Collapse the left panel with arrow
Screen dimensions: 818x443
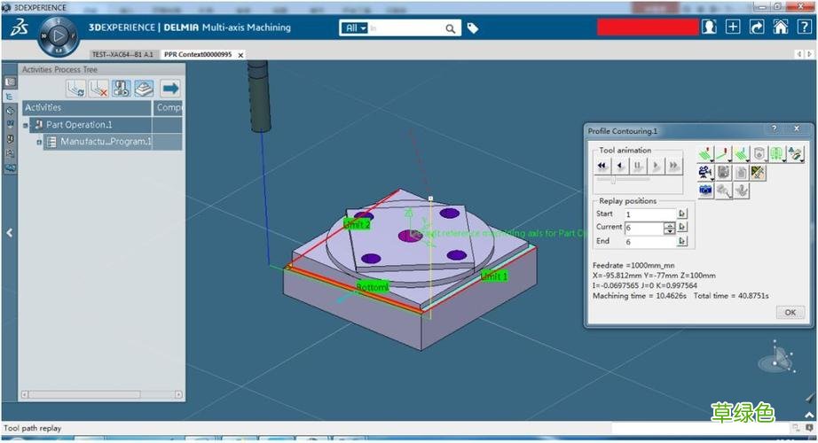(9, 233)
